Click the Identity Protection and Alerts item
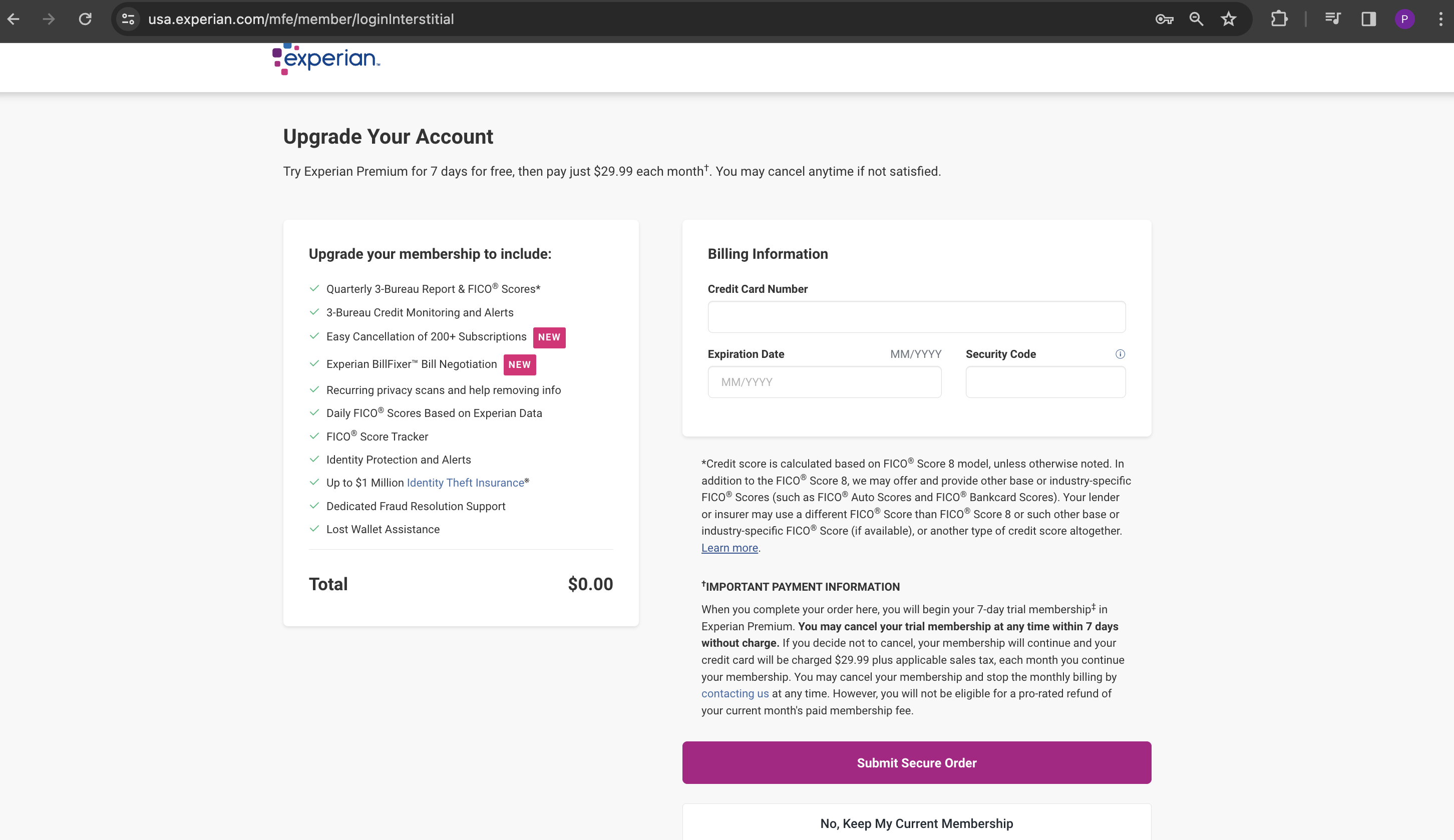1454x840 pixels. 398,460
